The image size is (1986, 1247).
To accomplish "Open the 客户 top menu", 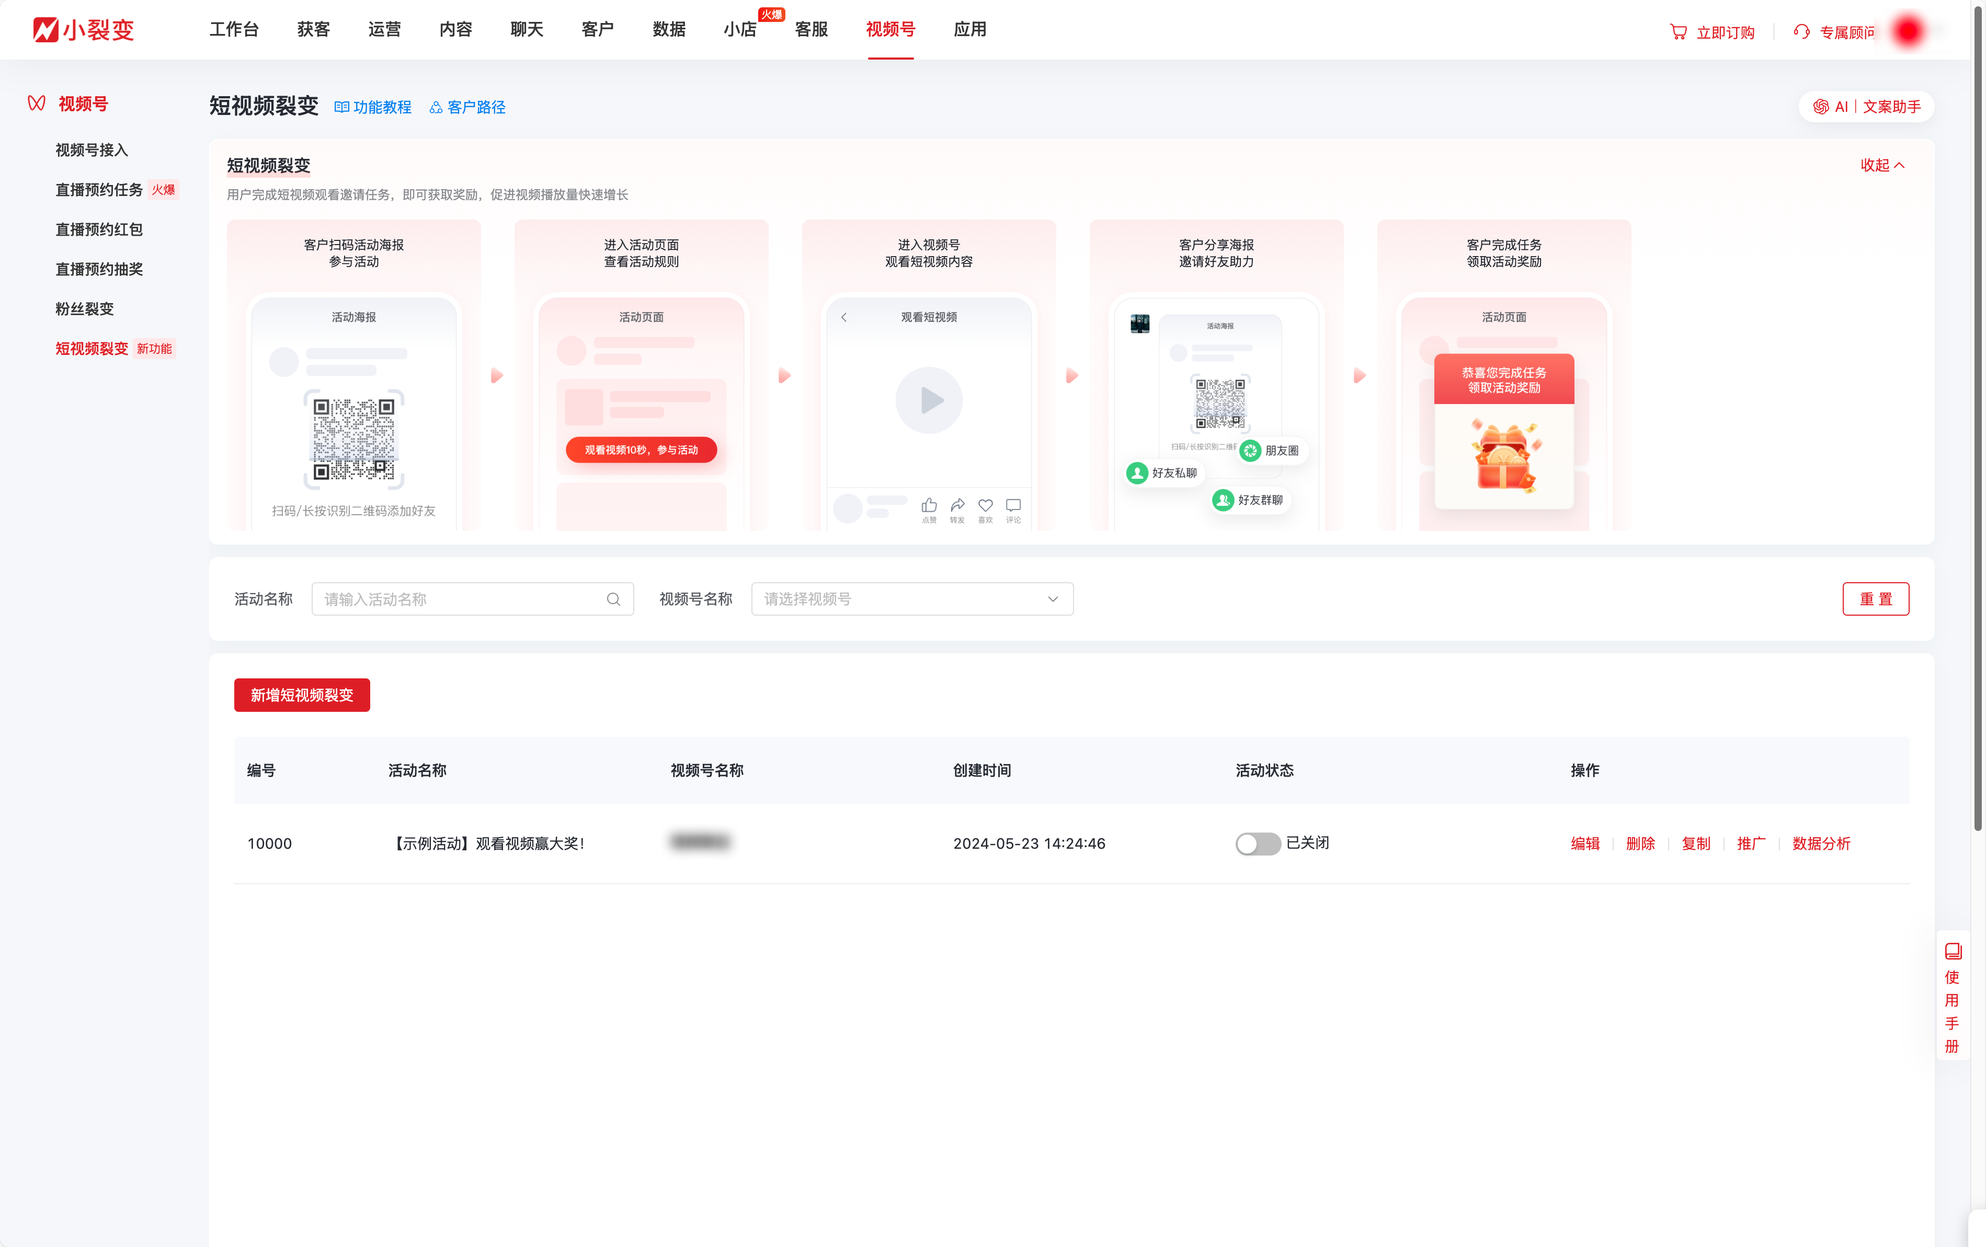I will [x=597, y=30].
